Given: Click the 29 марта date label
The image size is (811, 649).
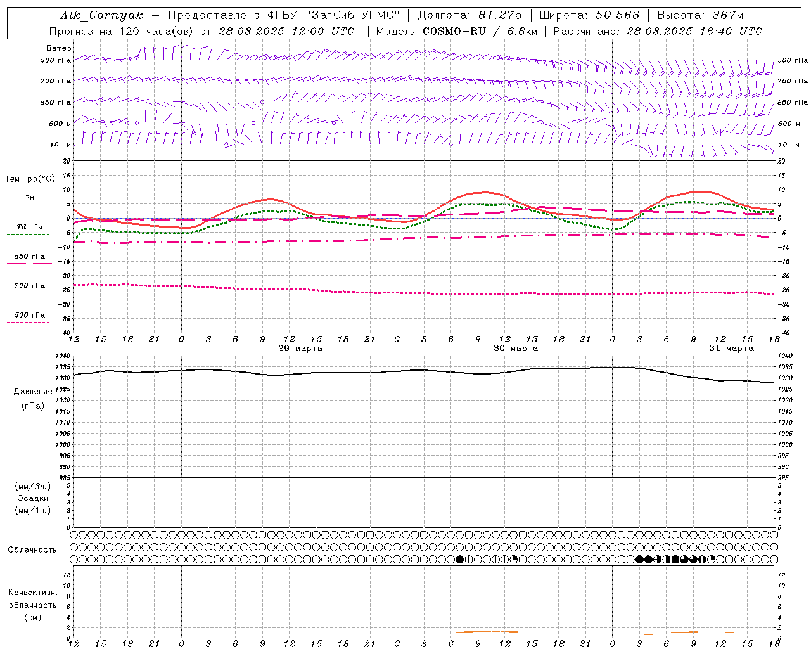Looking at the screenshot, I should (300, 349).
